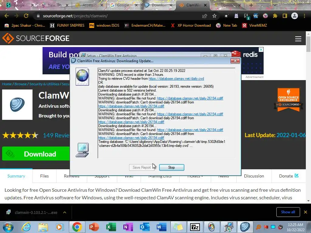311x233 pixels.
Task: Open Excel from the taskbar
Action: pos(111,227)
